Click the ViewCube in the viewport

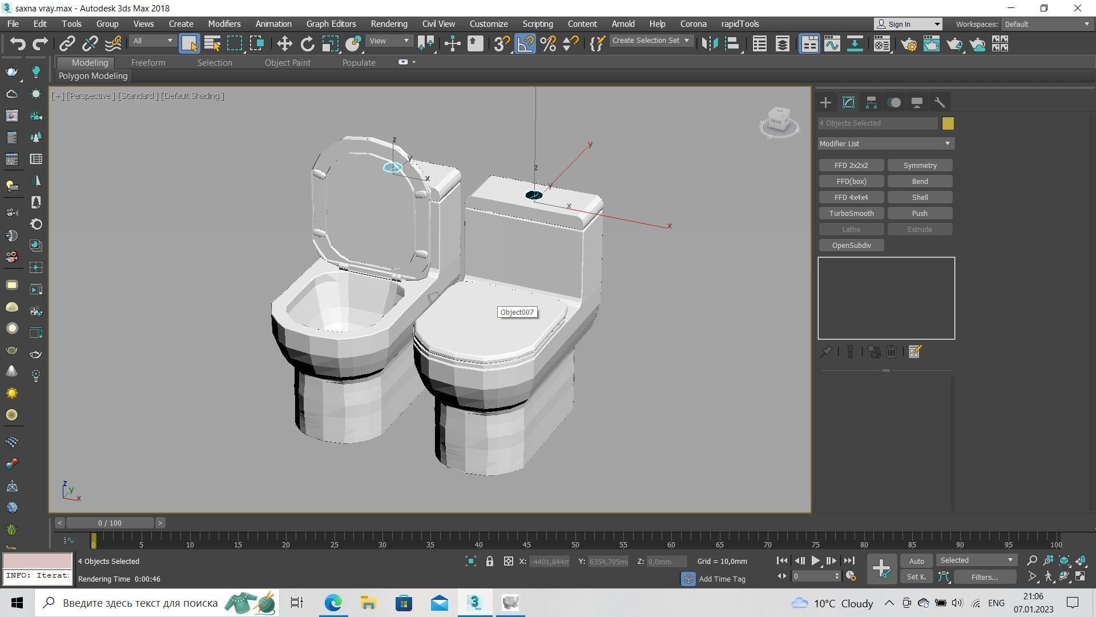coord(779,121)
